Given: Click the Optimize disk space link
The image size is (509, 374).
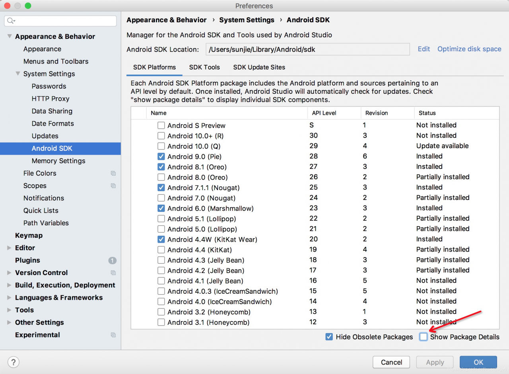Looking at the screenshot, I should tap(469, 49).
